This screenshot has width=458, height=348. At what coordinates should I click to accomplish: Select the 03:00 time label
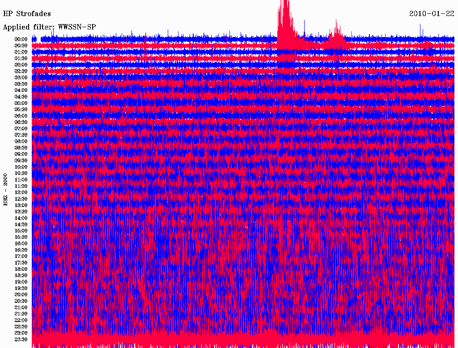(21, 78)
